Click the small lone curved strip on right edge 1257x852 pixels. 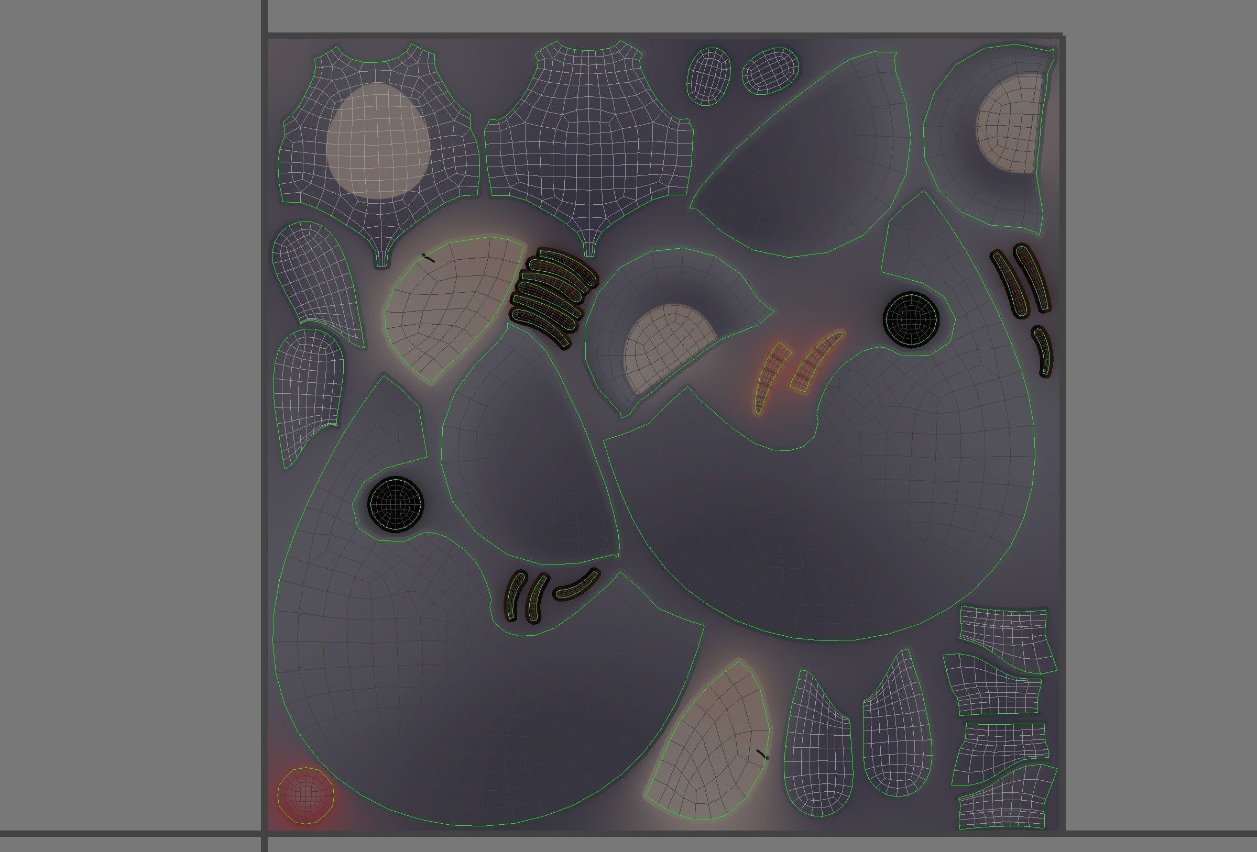coord(1043,350)
